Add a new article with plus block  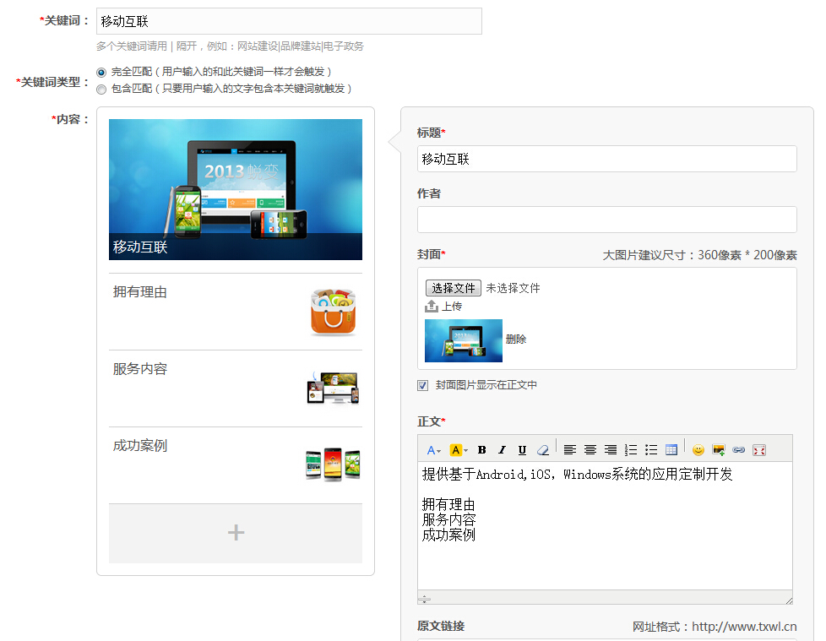[236, 533]
